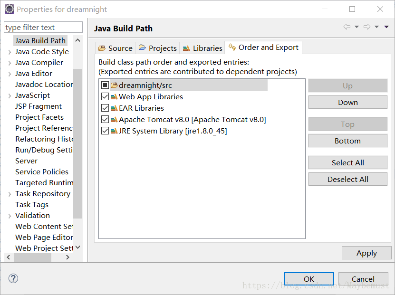Select Service Policies in tree
Viewport: 395px width, 295px height.
(41, 171)
